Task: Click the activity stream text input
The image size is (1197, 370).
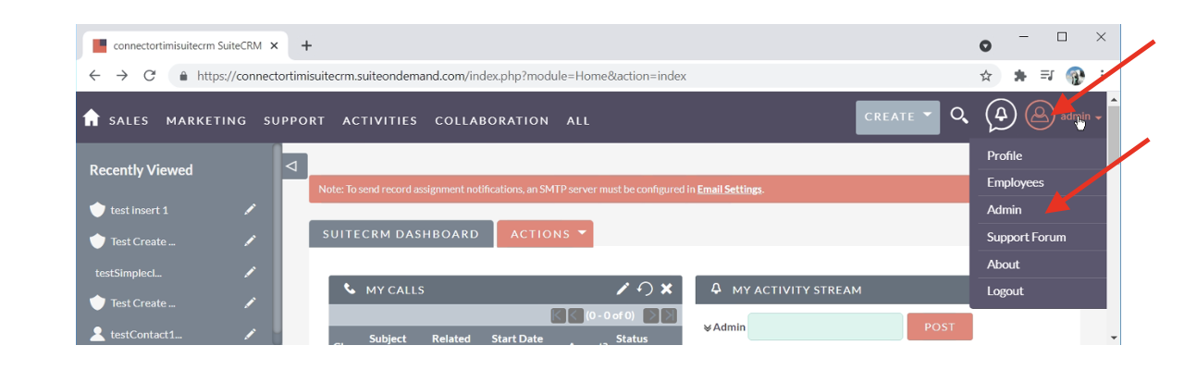Action: pos(824,327)
